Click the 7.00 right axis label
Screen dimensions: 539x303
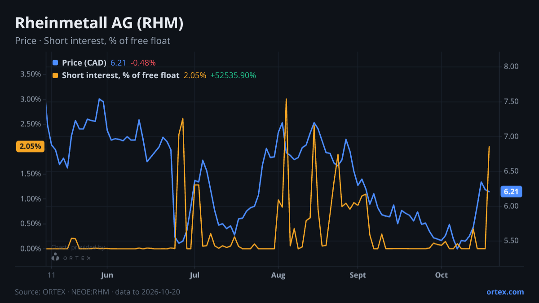pos(511,136)
